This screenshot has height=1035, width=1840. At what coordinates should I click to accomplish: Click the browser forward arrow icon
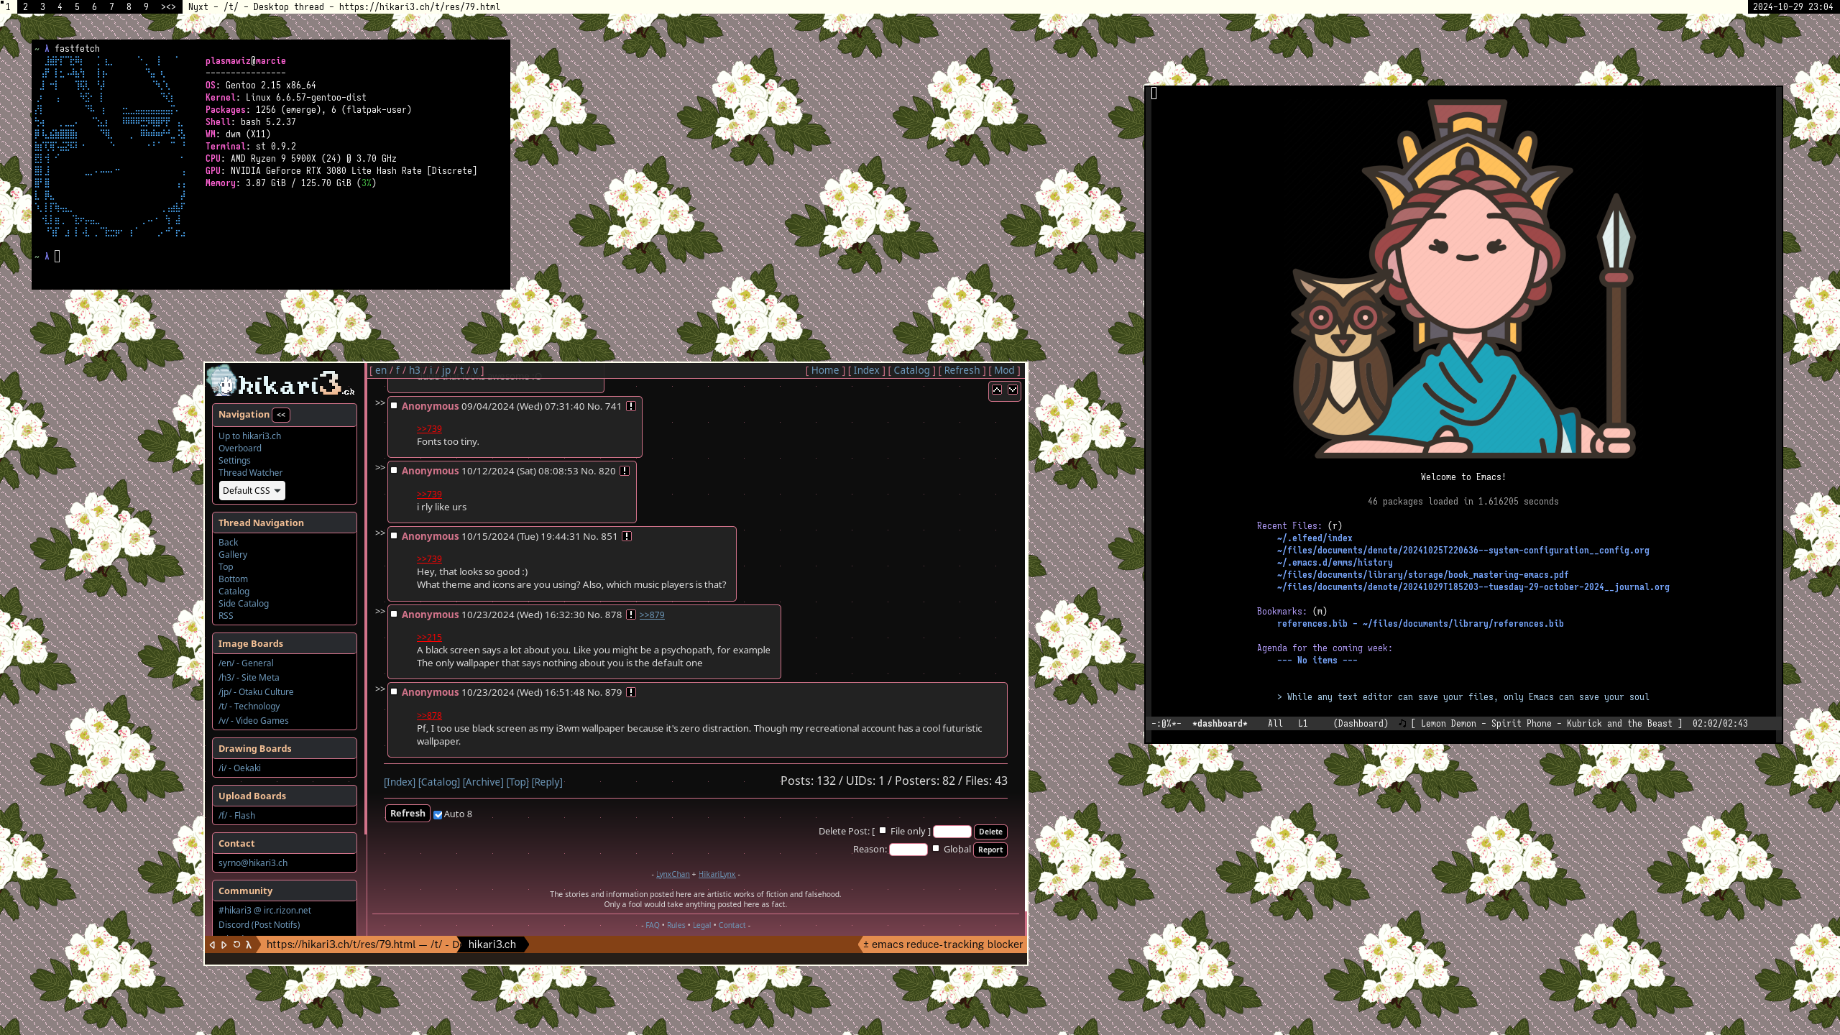[224, 944]
